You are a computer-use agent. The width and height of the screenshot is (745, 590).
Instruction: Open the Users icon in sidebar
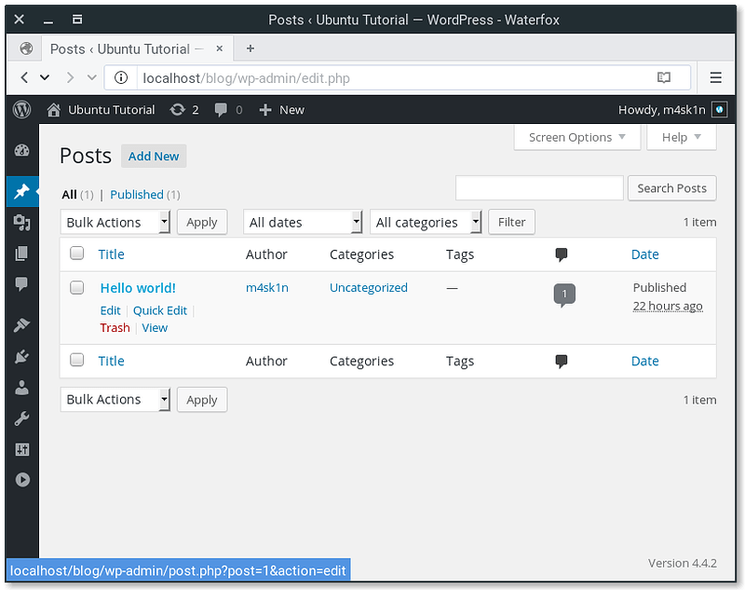click(21, 388)
